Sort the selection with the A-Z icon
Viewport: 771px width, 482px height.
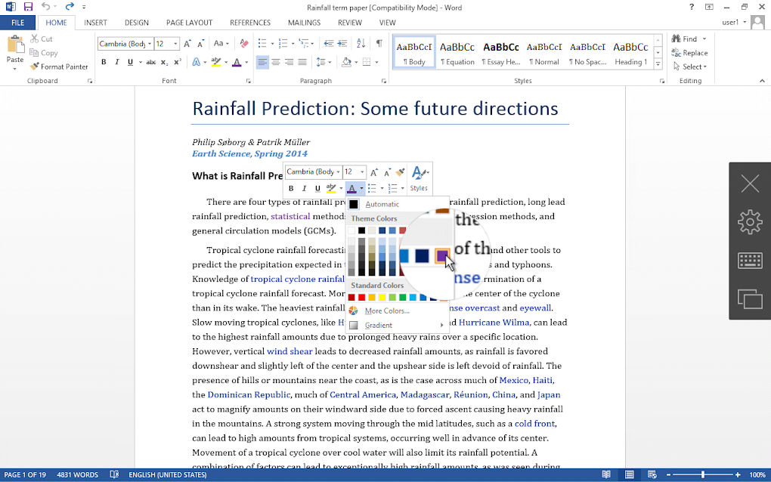click(x=361, y=44)
